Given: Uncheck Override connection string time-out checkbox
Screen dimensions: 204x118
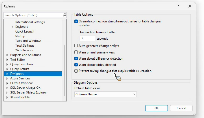Looking at the screenshot, I should 76,21.
